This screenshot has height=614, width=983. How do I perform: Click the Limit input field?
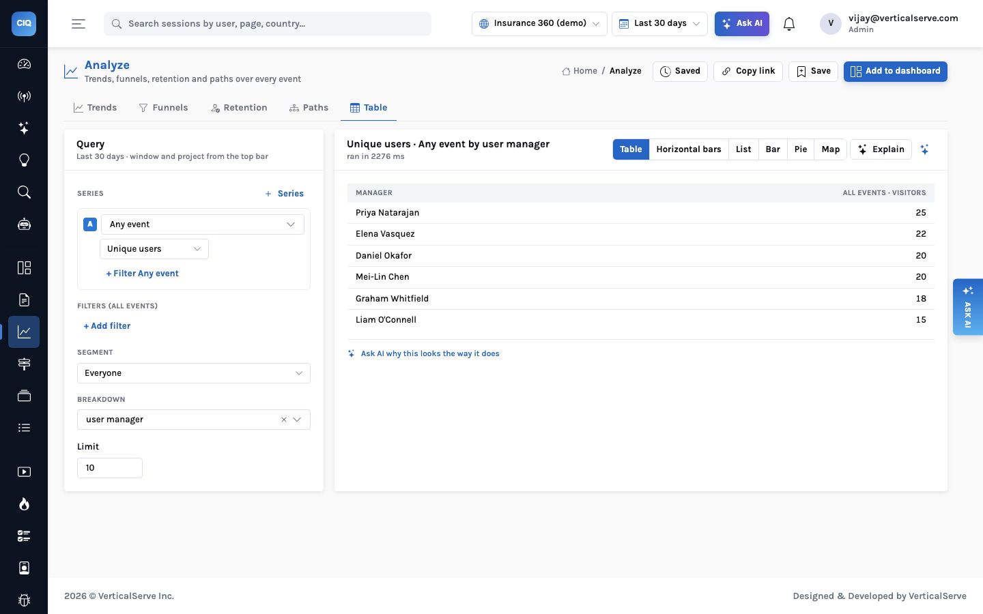pyautogui.click(x=110, y=468)
